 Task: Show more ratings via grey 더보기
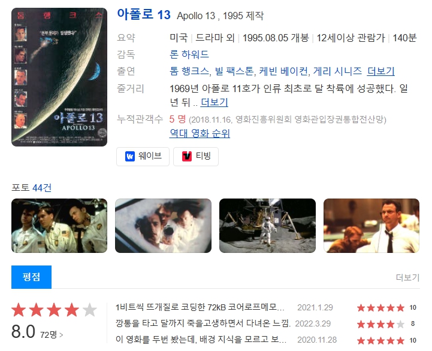(x=407, y=277)
